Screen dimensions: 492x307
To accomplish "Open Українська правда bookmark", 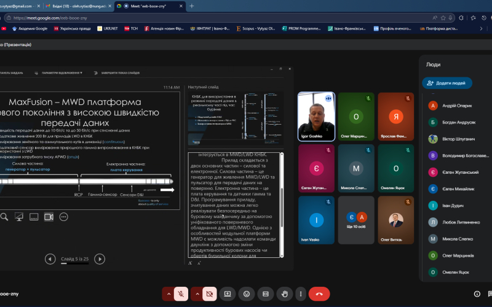I will point(72,28).
